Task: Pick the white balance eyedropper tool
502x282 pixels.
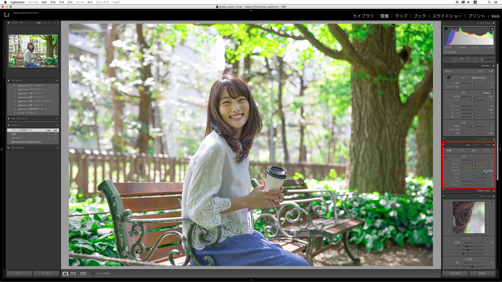Action: (448, 79)
